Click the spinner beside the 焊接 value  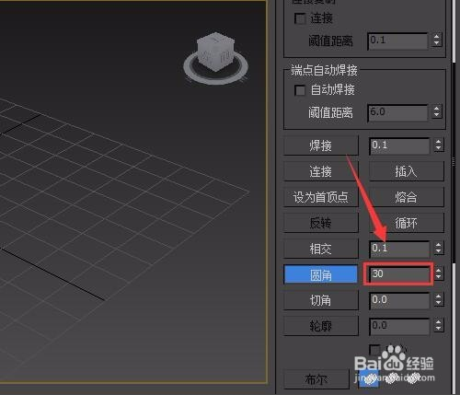pyautogui.click(x=439, y=145)
